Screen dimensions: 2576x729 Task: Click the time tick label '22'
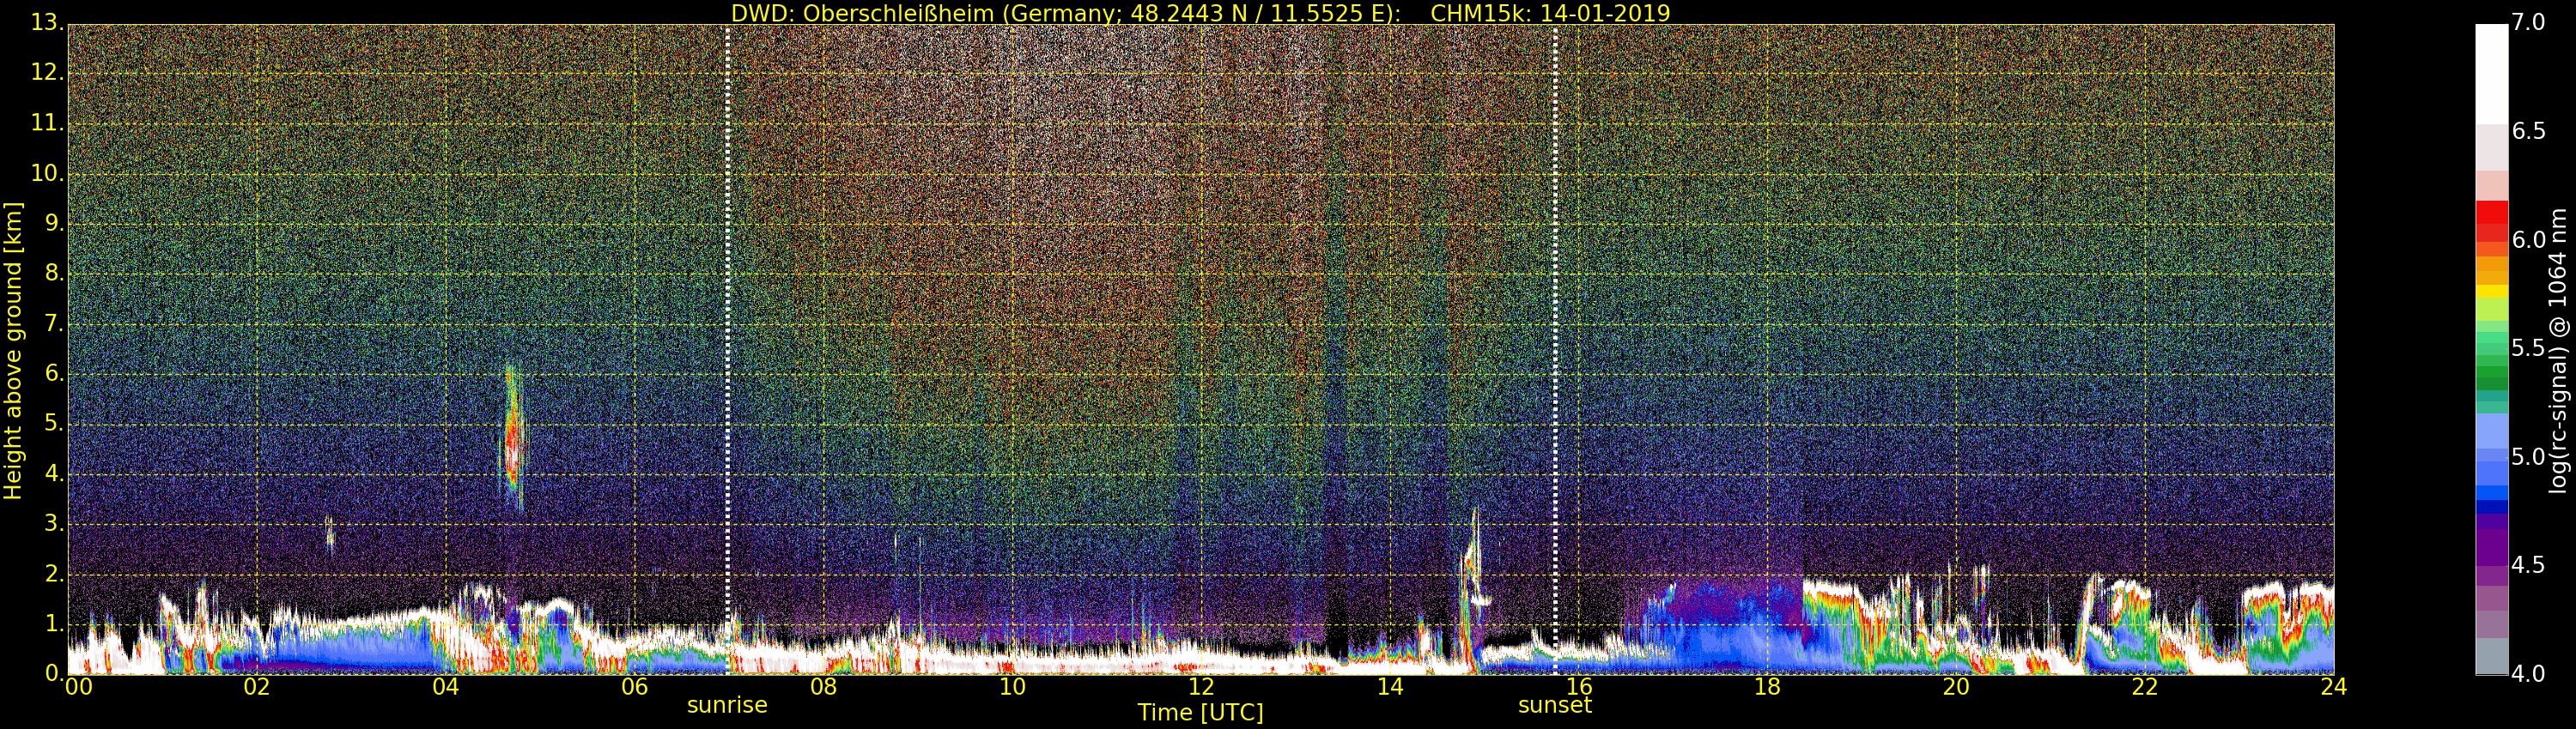point(2145,687)
